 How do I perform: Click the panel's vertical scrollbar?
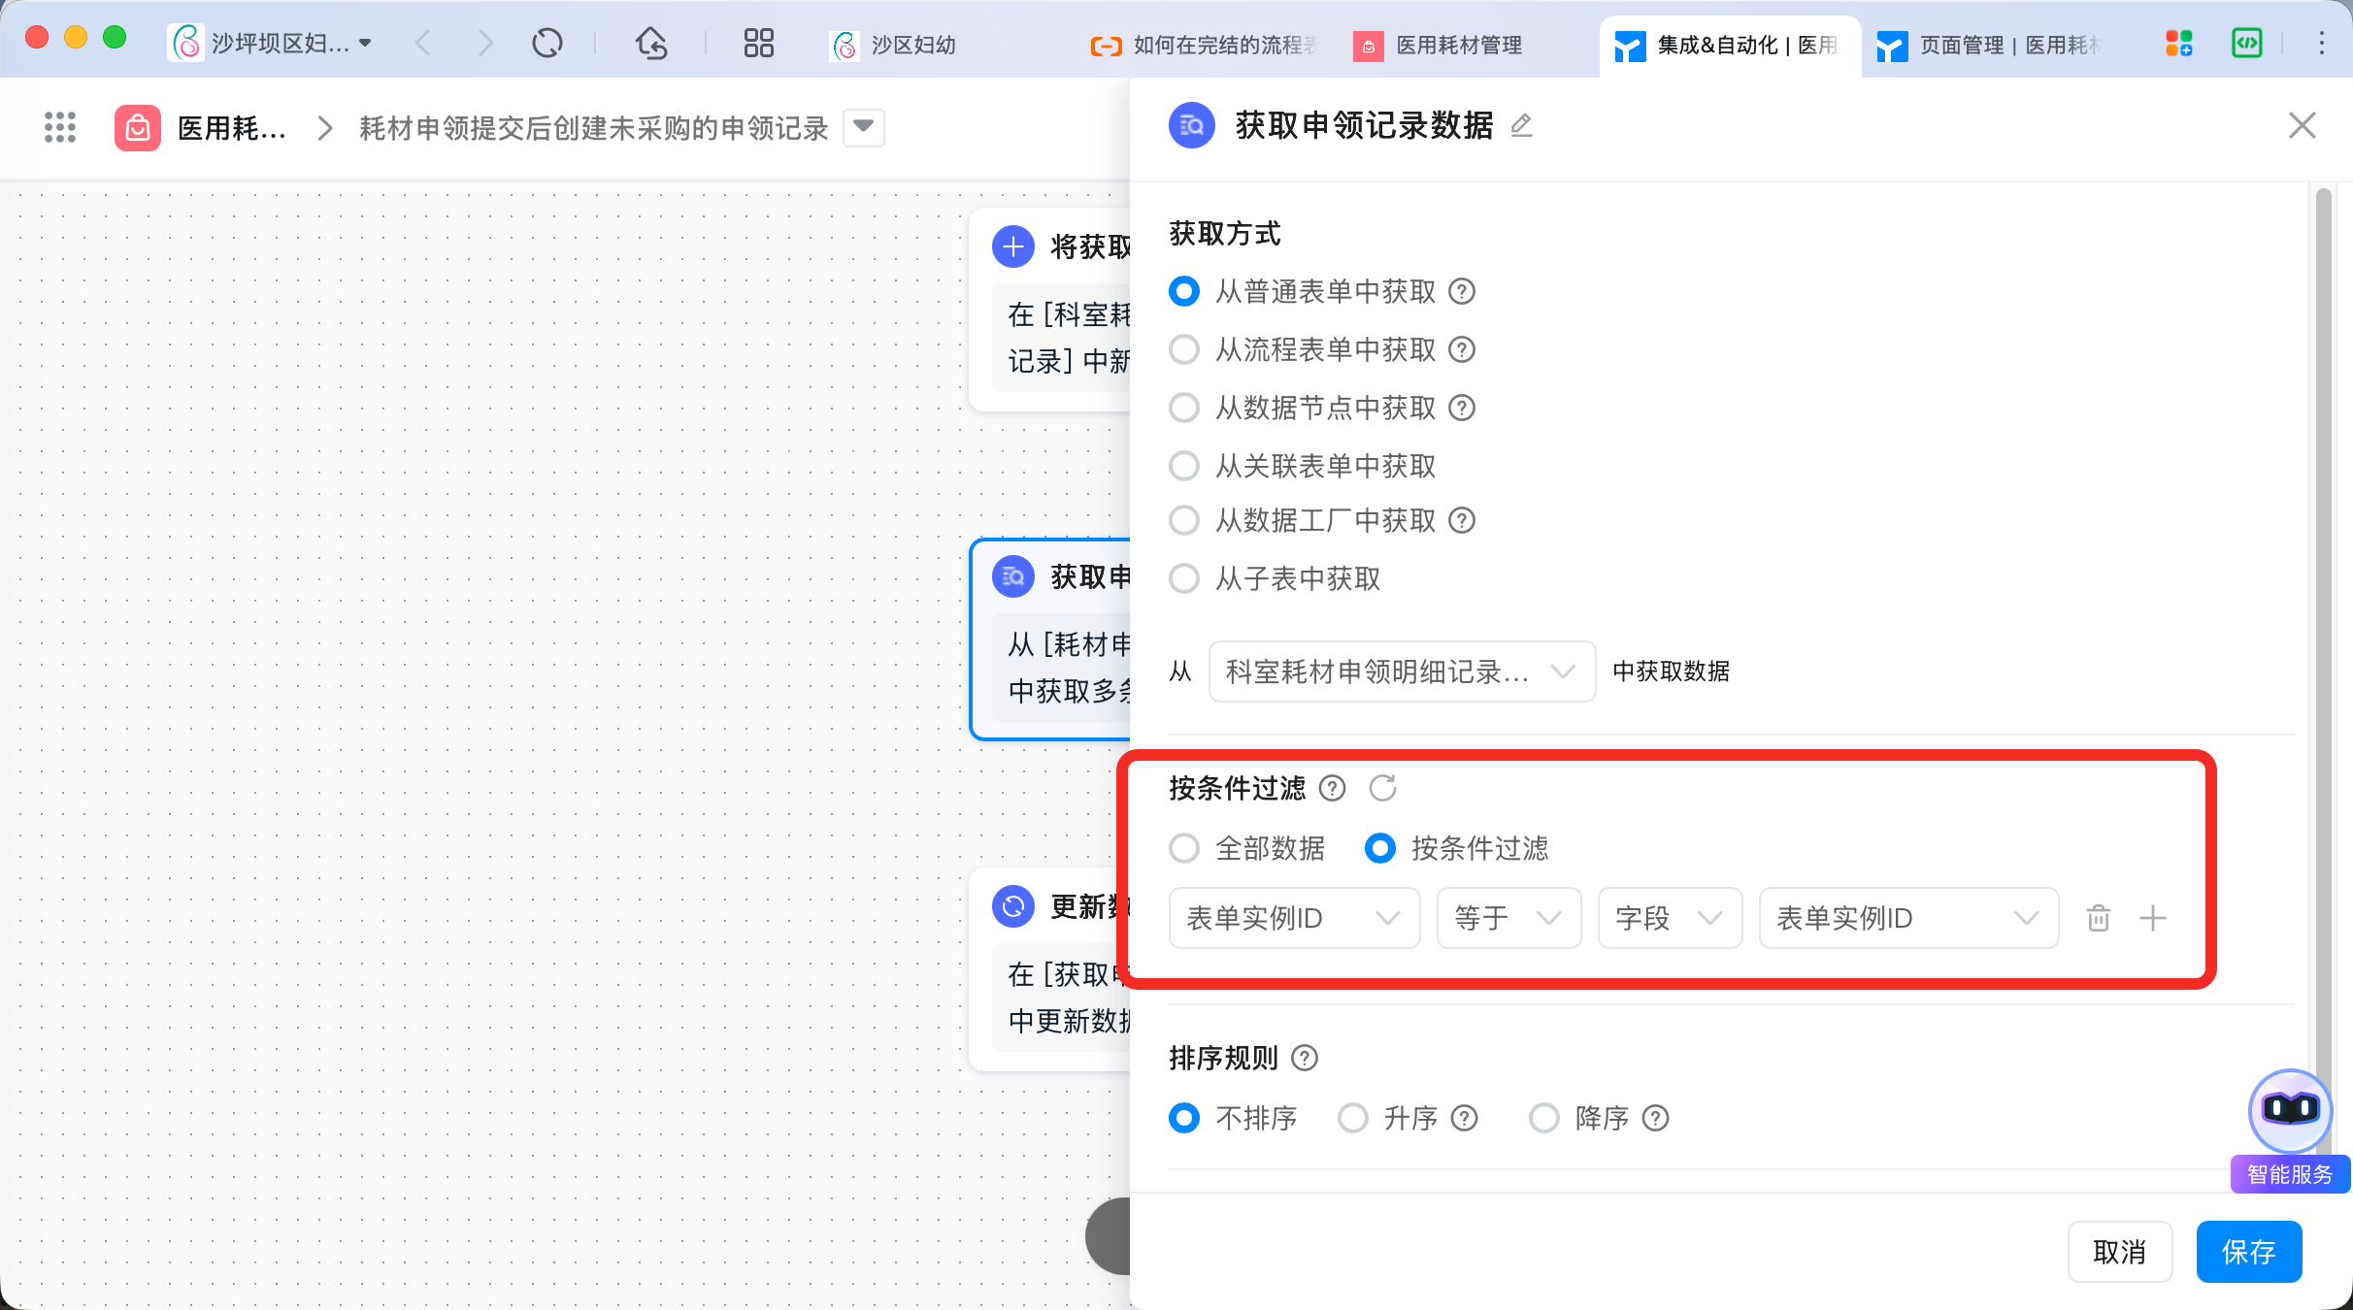(2322, 582)
